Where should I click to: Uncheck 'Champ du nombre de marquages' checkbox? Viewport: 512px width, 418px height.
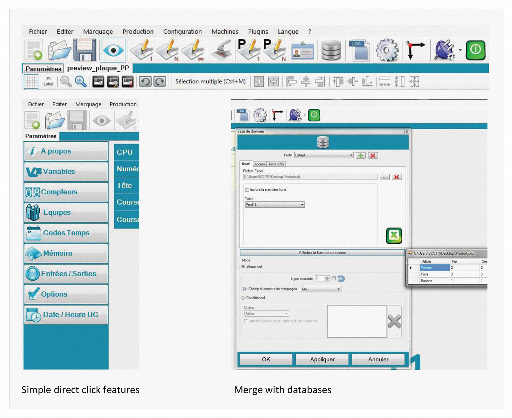pyautogui.click(x=245, y=289)
